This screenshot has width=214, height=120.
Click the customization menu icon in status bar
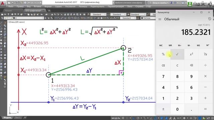click(212, 118)
